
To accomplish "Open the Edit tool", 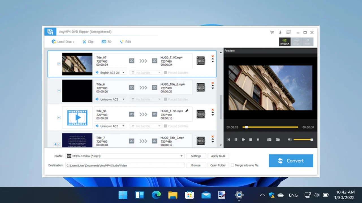I will (x=125, y=42).
